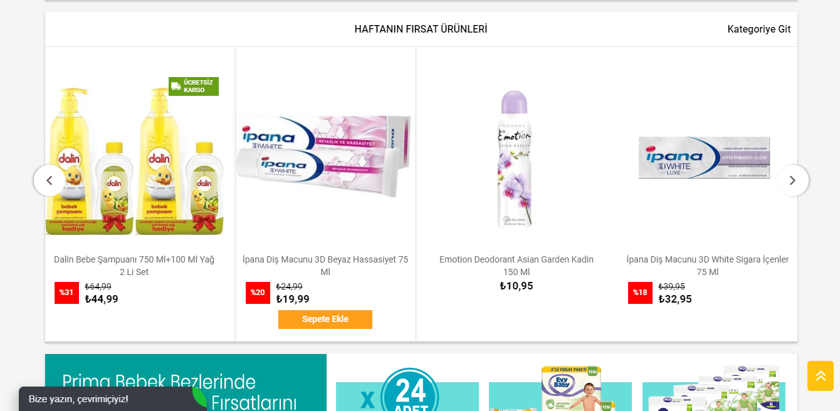
Task: Click the Ücretsiz Kargo truck badge
Action: (x=194, y=86)
